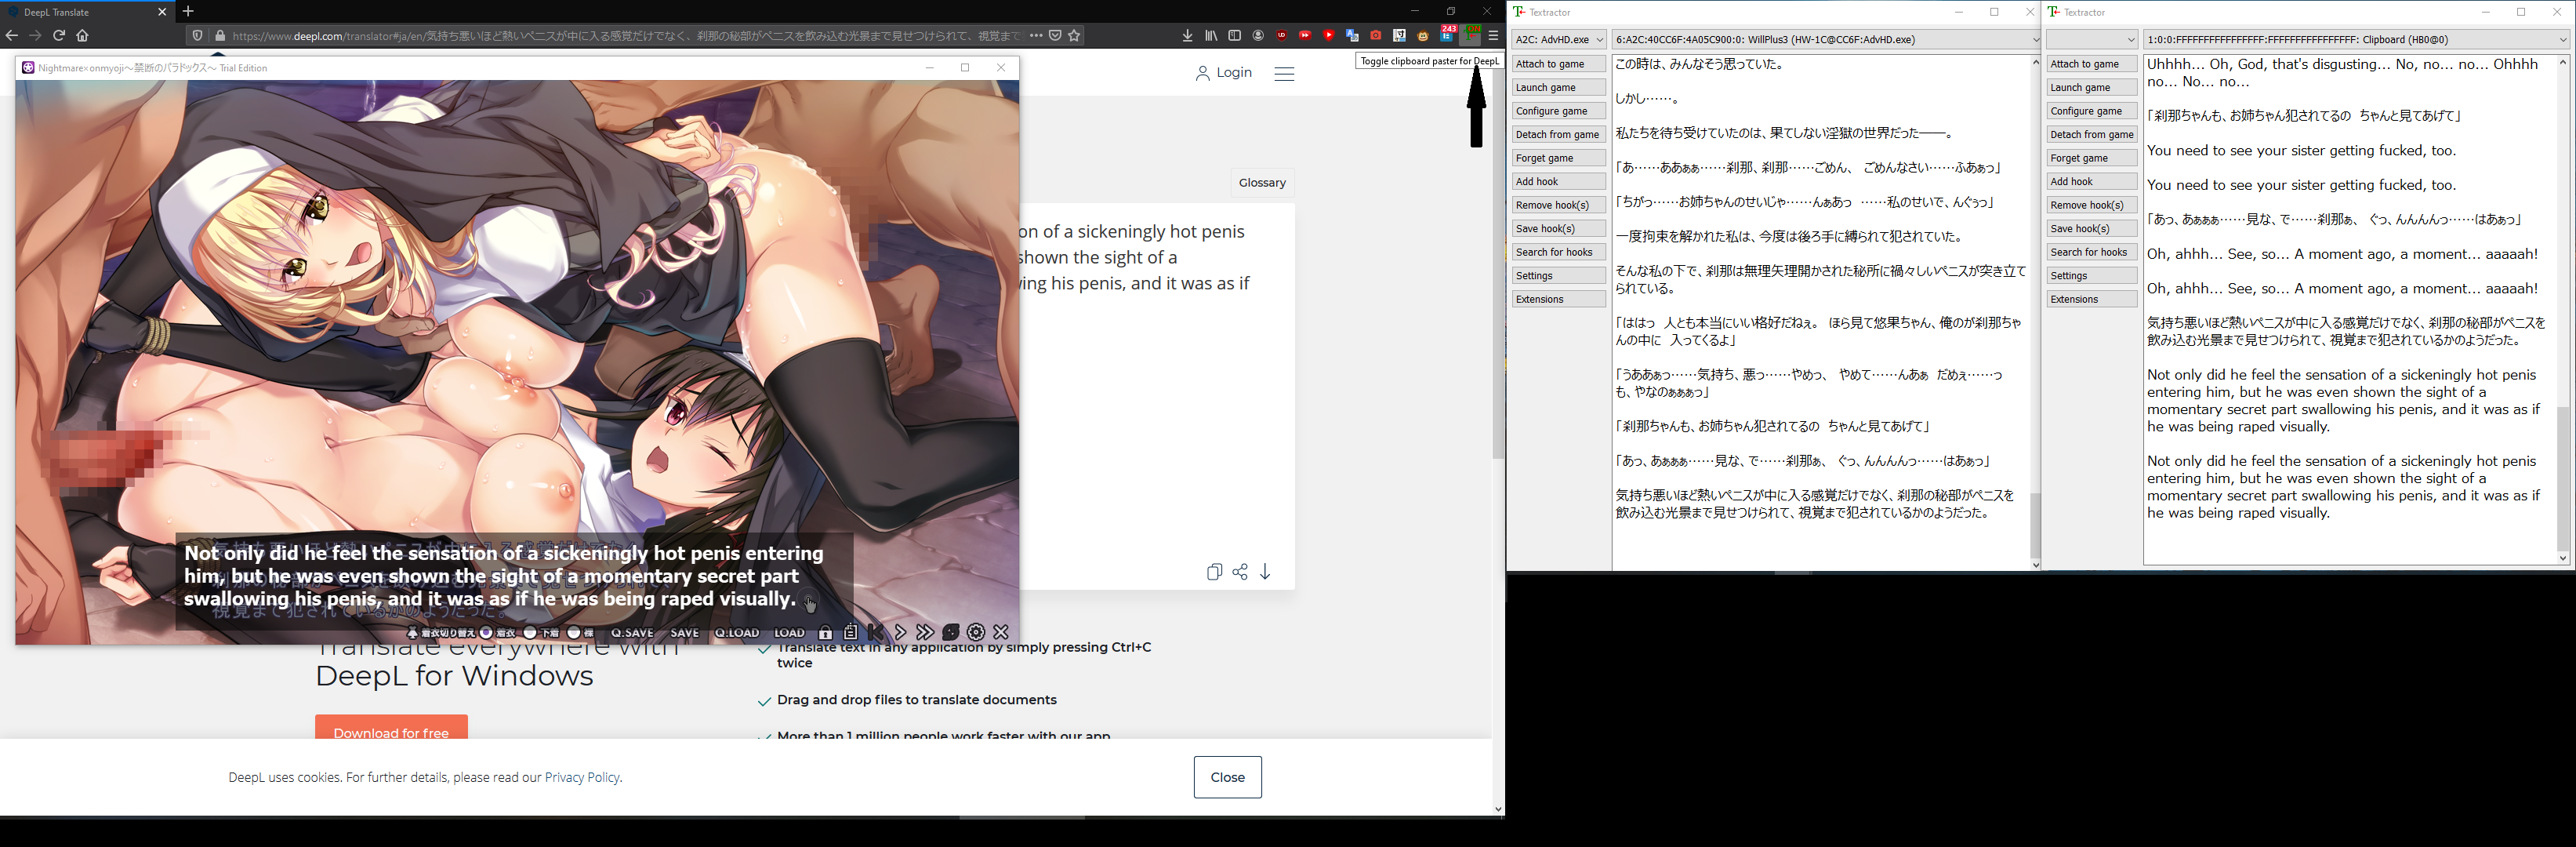
Task: Open the Firefox downloads panel
Action: [x=1188, y=35]
